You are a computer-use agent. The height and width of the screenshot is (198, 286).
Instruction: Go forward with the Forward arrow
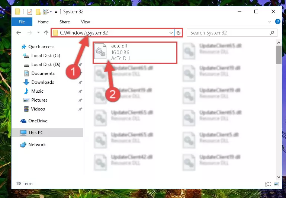(x=29, y=33)
